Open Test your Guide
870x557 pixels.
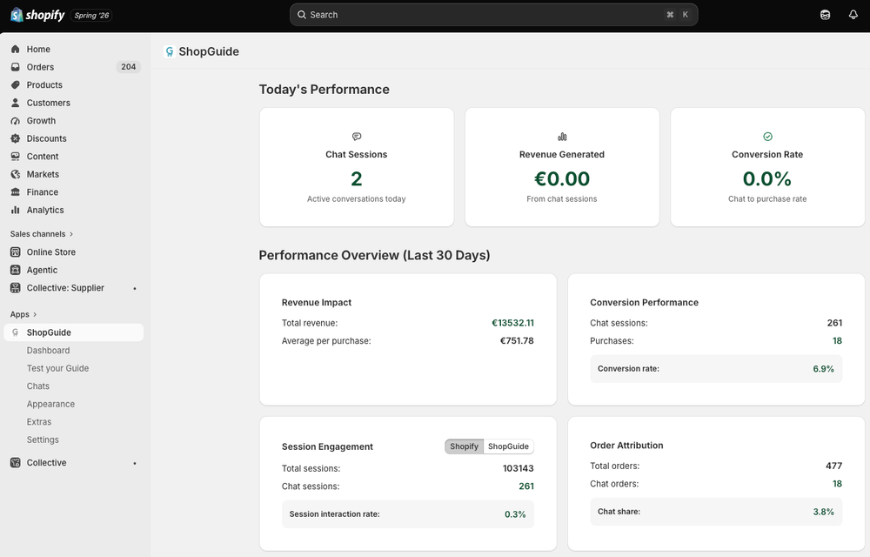(57, 368)
